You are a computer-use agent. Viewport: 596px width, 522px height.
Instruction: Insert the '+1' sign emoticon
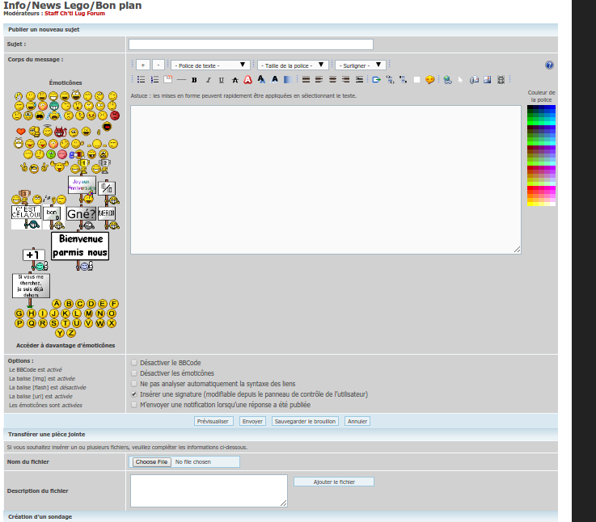click(x=34, y=255)
